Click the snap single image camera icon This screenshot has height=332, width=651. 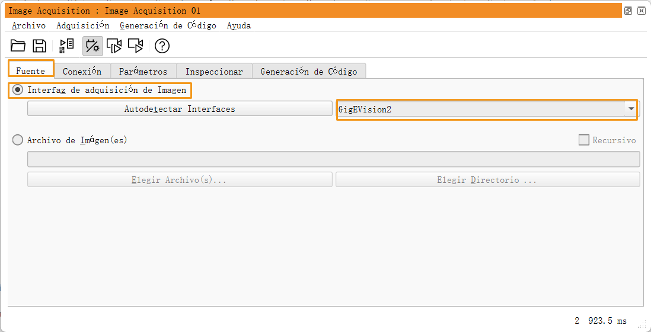(x=114, y=46)
